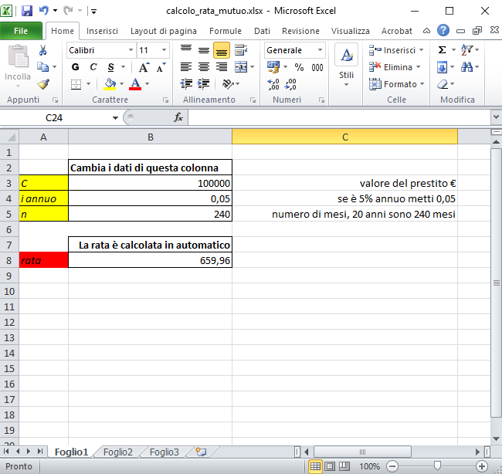Center text horizontally

(x=204, y=67)
